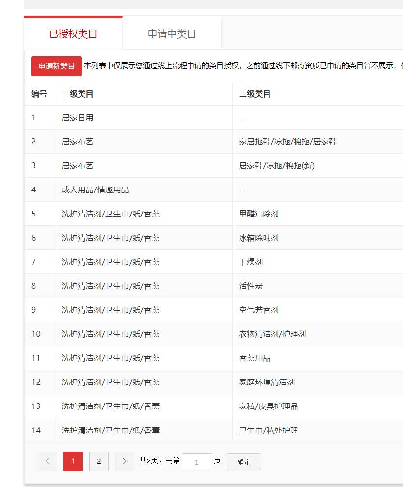Screen dimensions: 403x487
Task: Go to next page arrow icon
Action: (125, 461)
